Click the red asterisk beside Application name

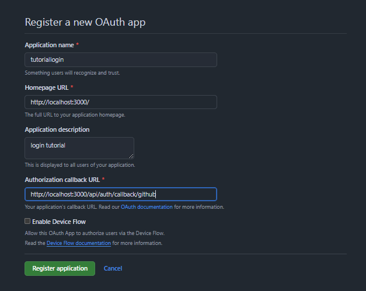(x=78, y=44)
